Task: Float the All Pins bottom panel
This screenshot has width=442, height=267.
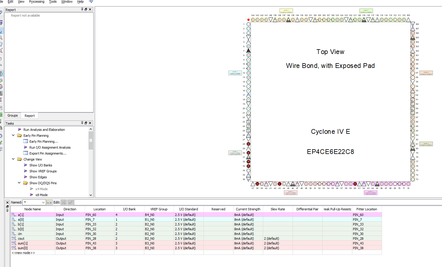Action: (x=7, y=206)
